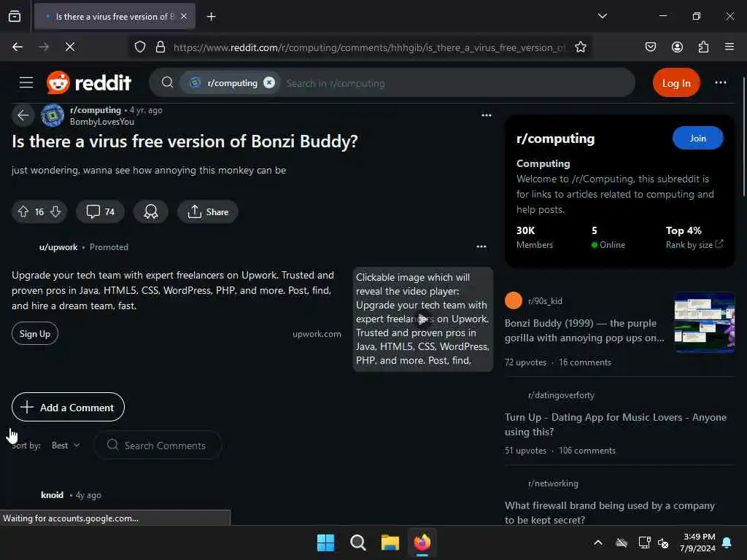Viewport: 747px width, 560px height.
Task: Remove the r/computing search filter
Action: [x=269, y=83]
